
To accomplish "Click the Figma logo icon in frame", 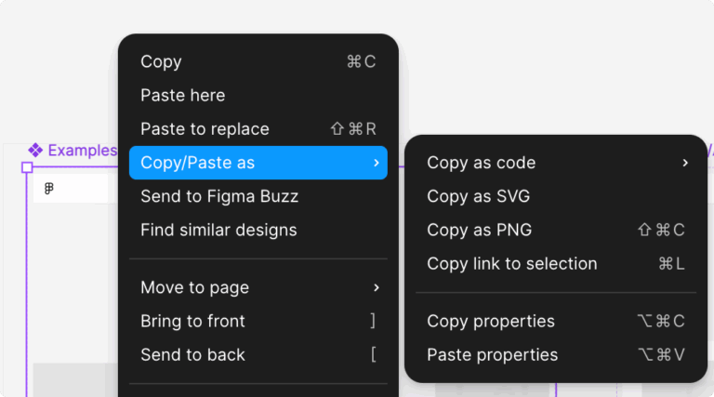I will (x=48, y=189).
